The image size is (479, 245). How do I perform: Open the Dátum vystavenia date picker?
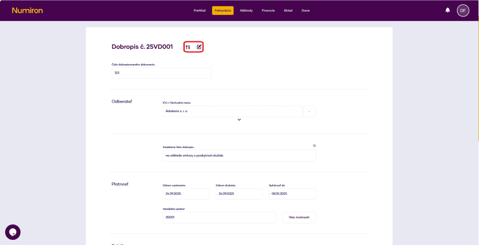click(x=186, y=193)
